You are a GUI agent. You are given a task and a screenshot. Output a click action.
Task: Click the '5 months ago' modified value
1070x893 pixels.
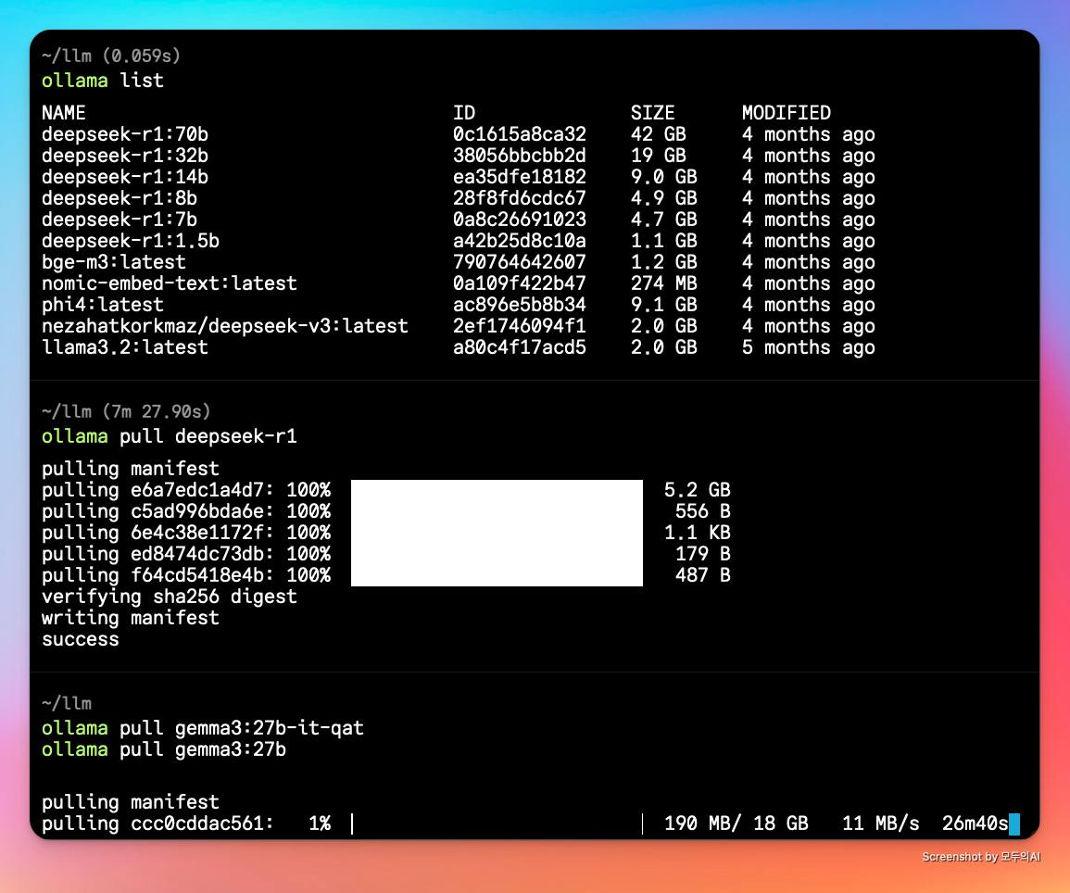coord(809,347)
